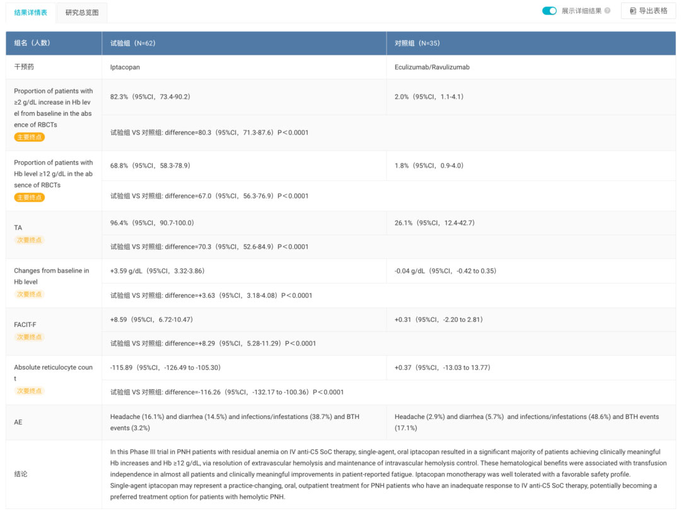Toggle the 展示详细结果 switch off
This screenshot has width=681, height=514.
pyautogui.click(x=549, y=11)
